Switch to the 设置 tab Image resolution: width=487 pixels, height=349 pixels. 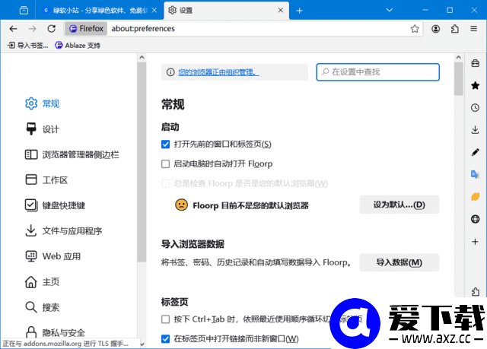tap(226, 11)
